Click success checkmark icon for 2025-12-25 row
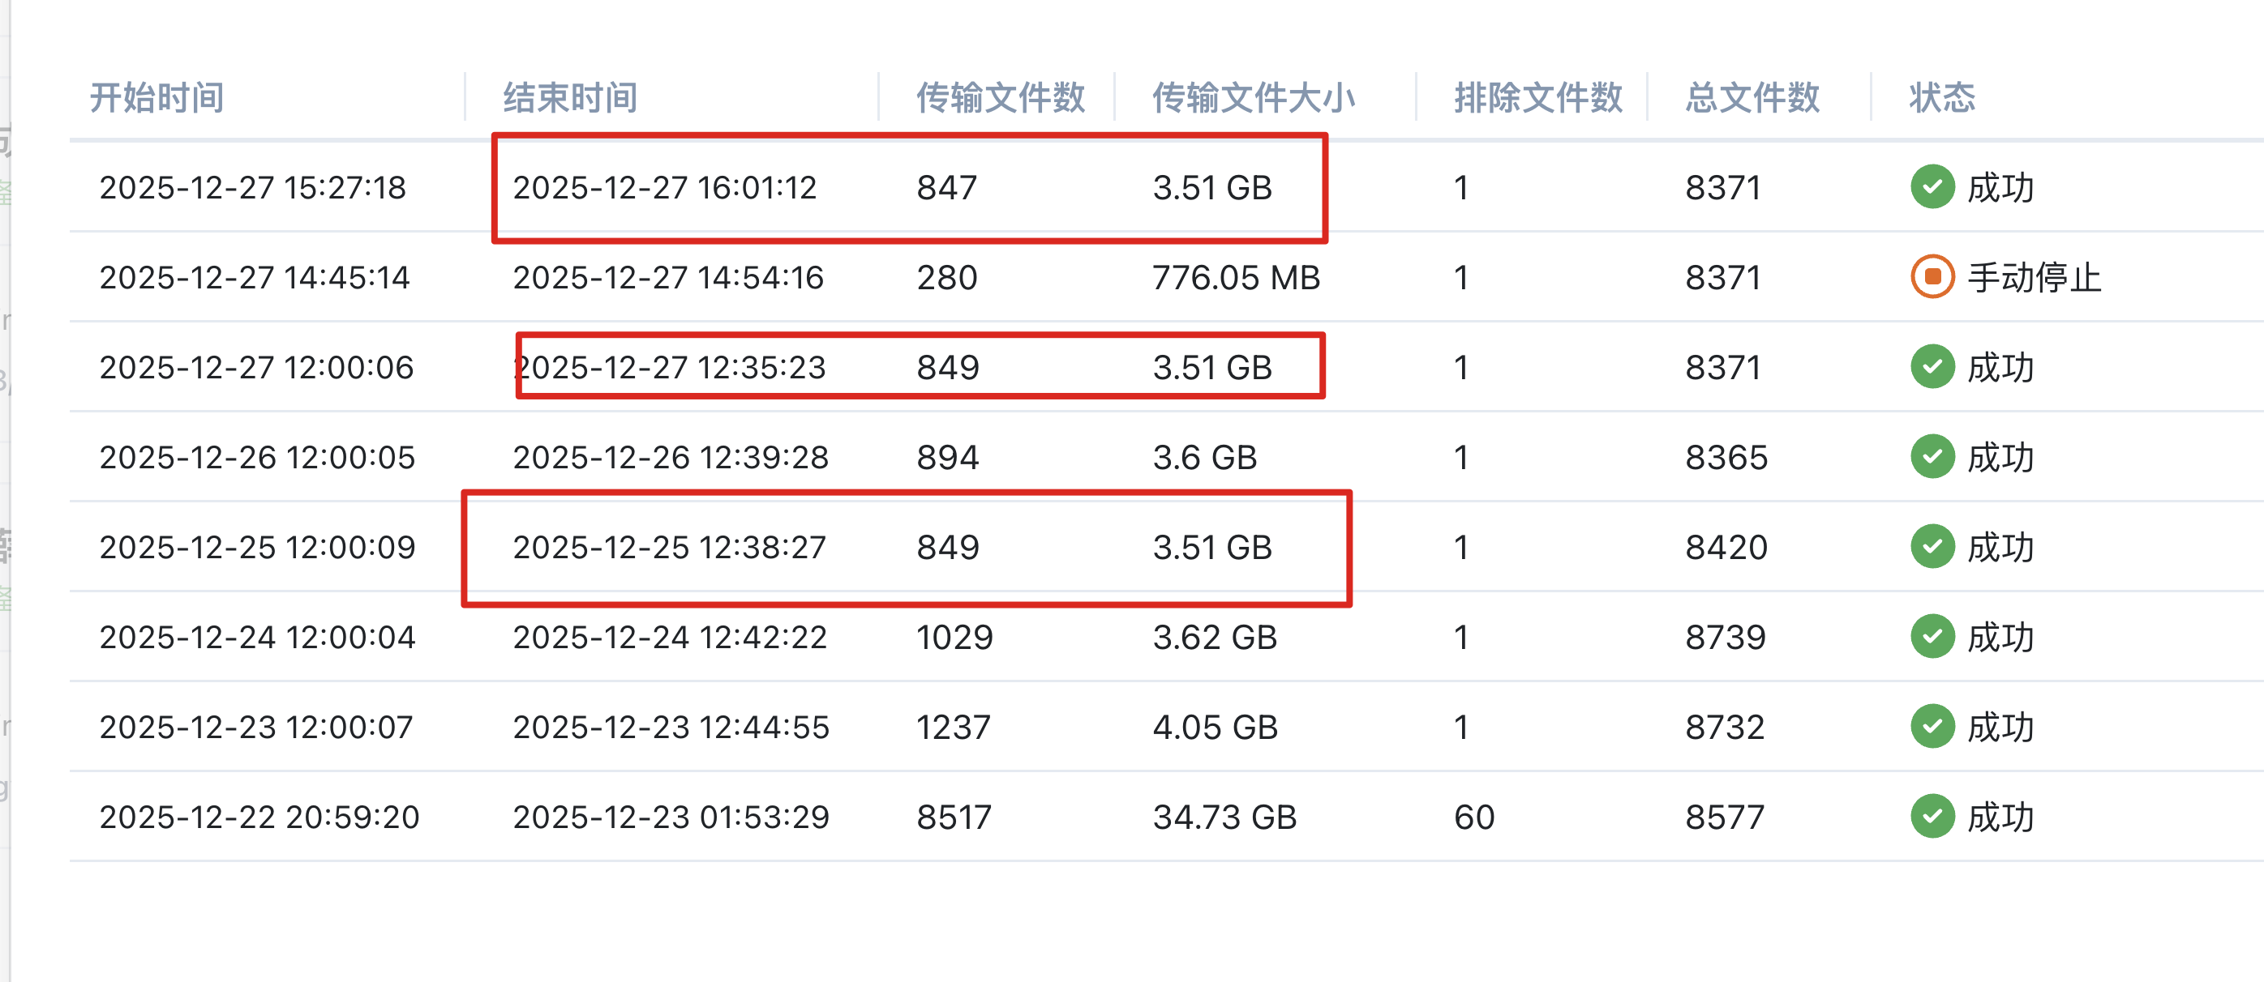 [x=1932, y=547]
